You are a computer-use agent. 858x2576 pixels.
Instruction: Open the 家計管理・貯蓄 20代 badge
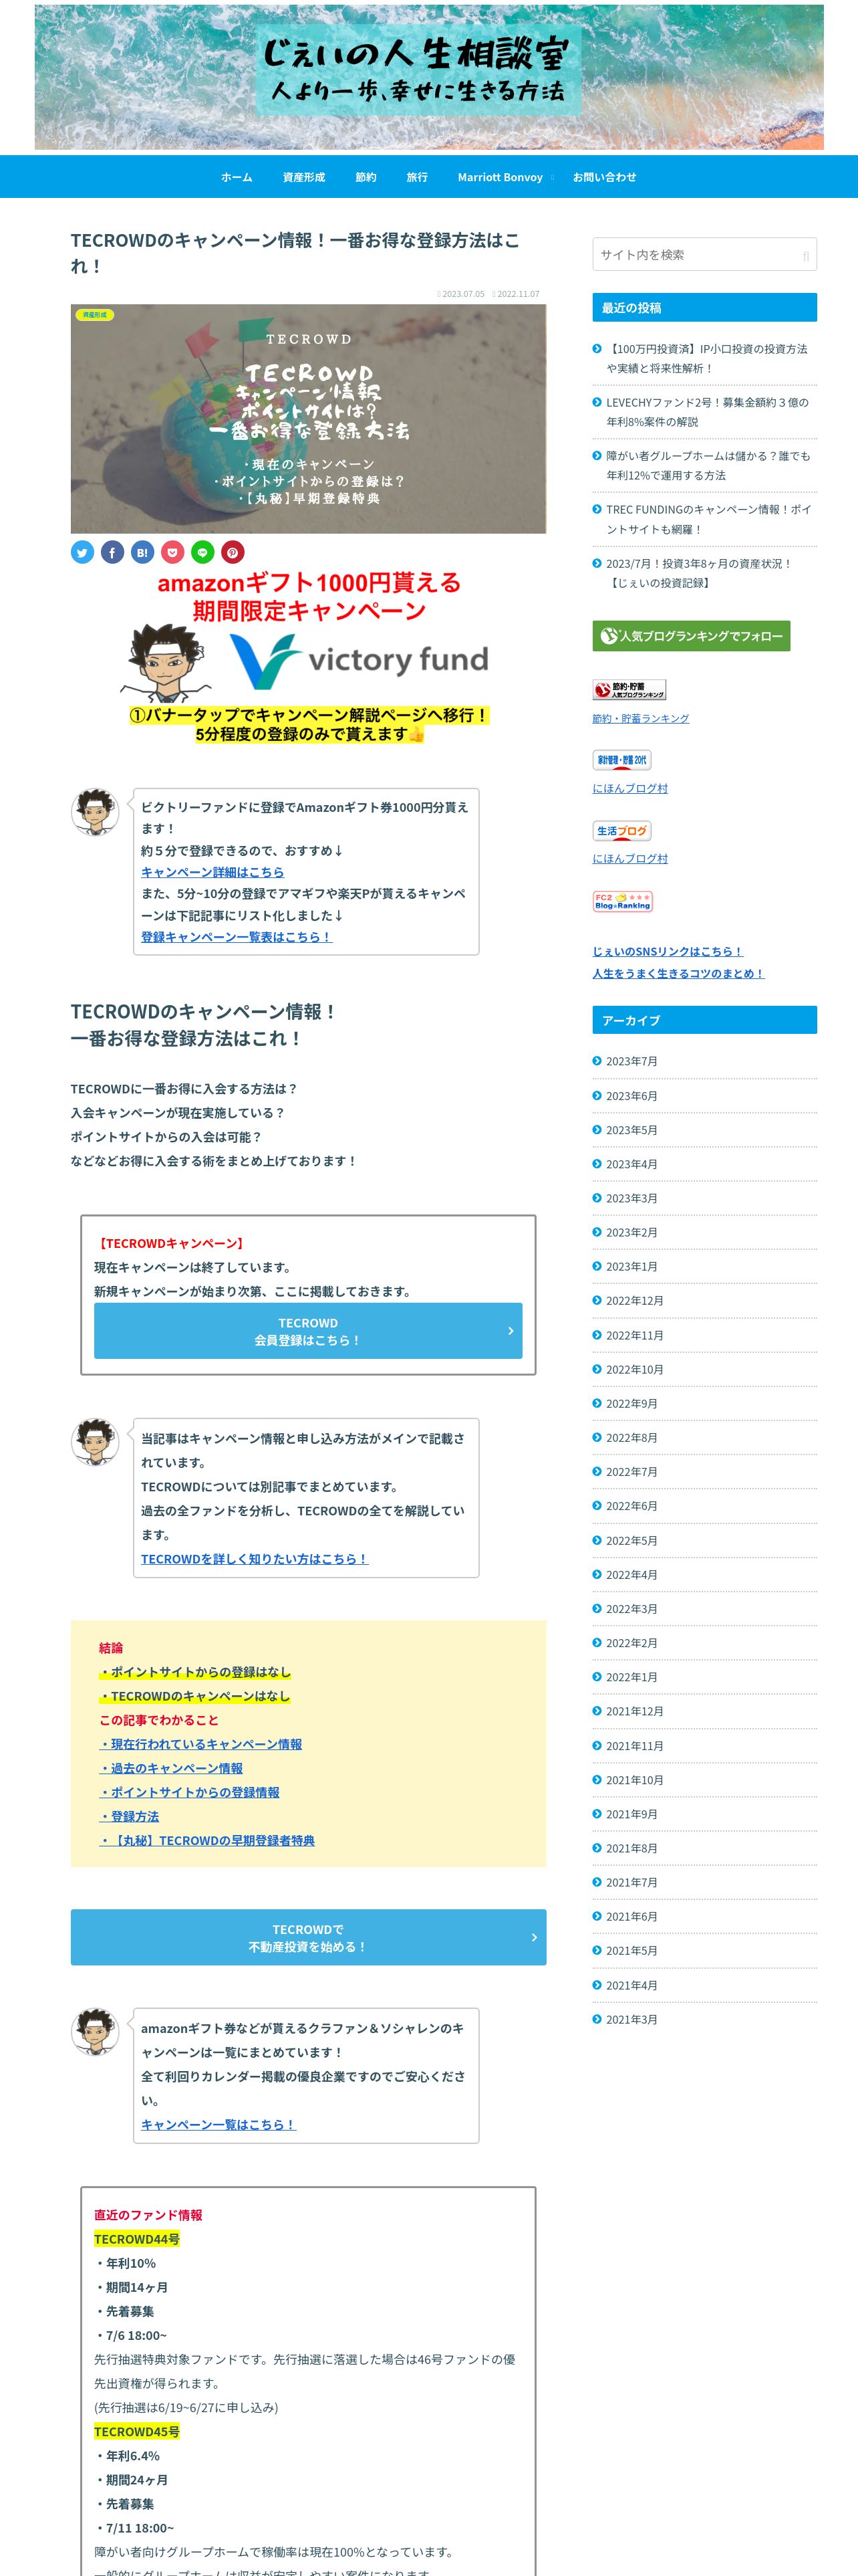[621, 760]
